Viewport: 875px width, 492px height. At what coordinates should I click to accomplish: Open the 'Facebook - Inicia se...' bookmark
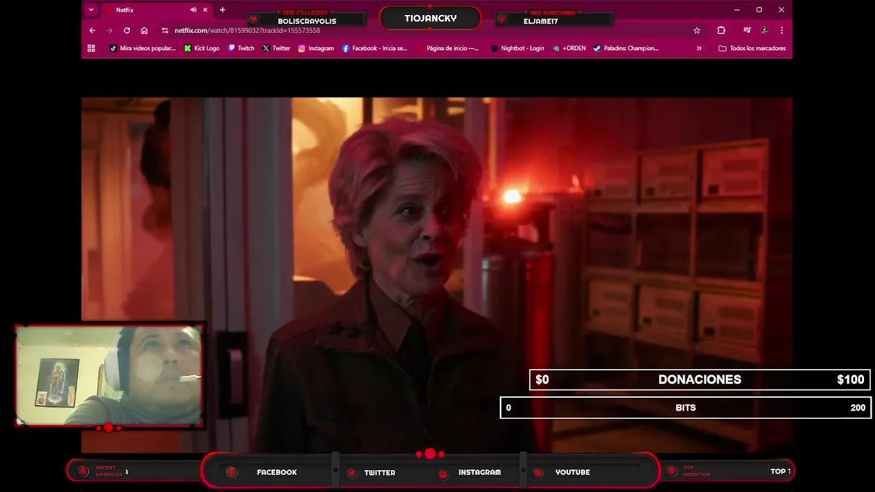pos(375,49)
